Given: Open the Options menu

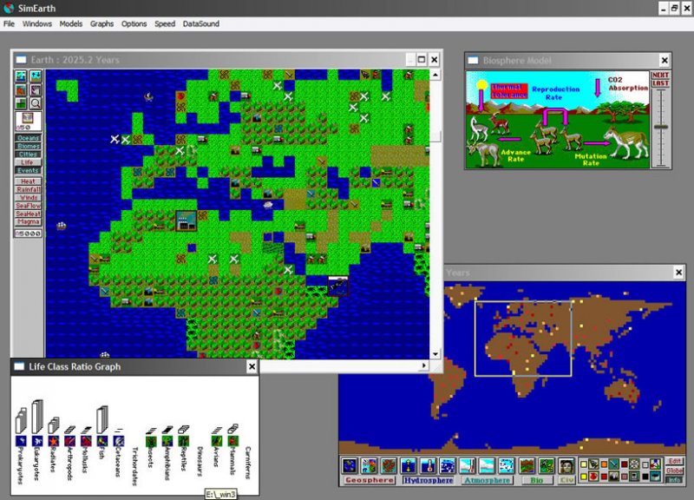Looking at the screenshot, I should (134, 24).
